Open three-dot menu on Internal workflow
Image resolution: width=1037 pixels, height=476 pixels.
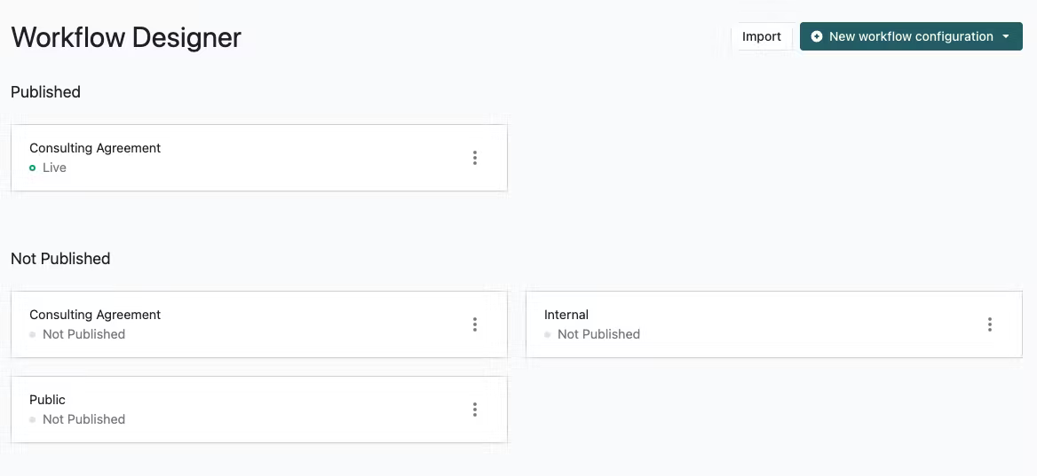[x=989, y=324]
